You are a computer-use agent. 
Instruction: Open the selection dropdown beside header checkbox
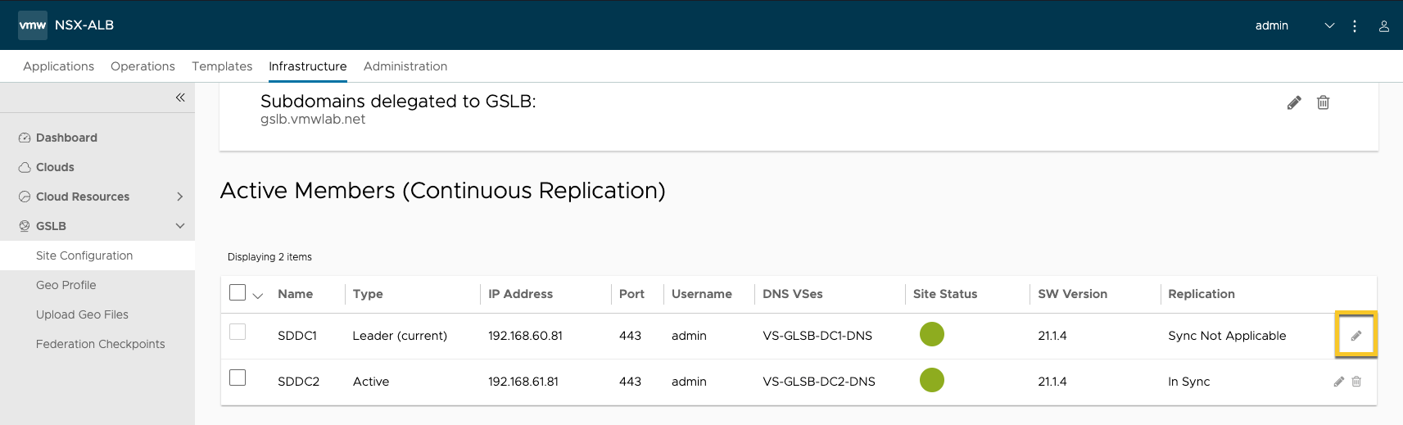point(258,296)
